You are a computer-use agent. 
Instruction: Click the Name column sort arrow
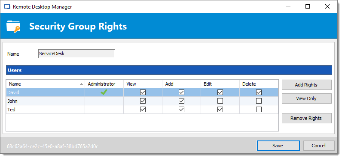tap(81, 84)
